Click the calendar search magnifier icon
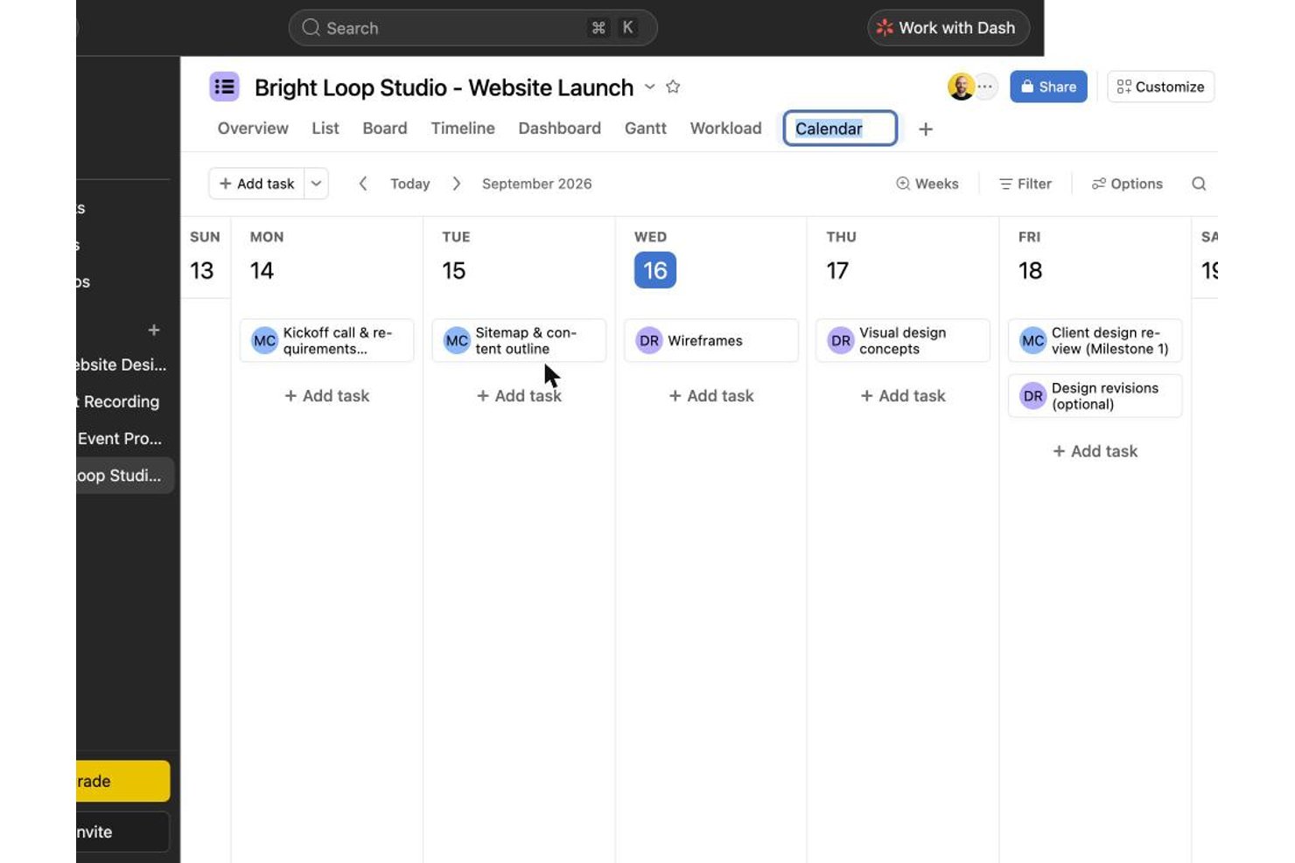Viewport: 1295px width, 863px height. pyautogui.click(x=1199, y=184)
